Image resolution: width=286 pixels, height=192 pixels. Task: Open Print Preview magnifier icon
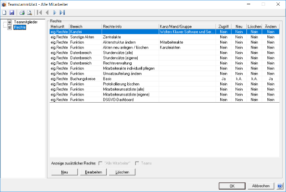[x=30, y=12]
